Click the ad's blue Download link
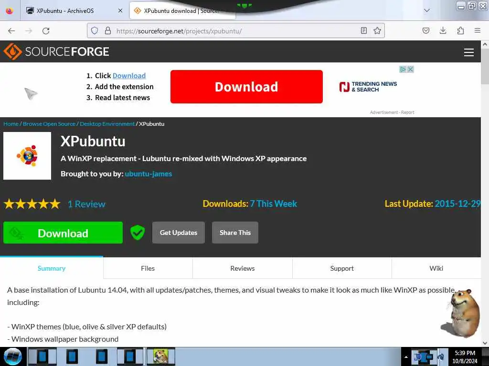The height and width of the screenshot is (366, 489). click(x=129, y=76)
